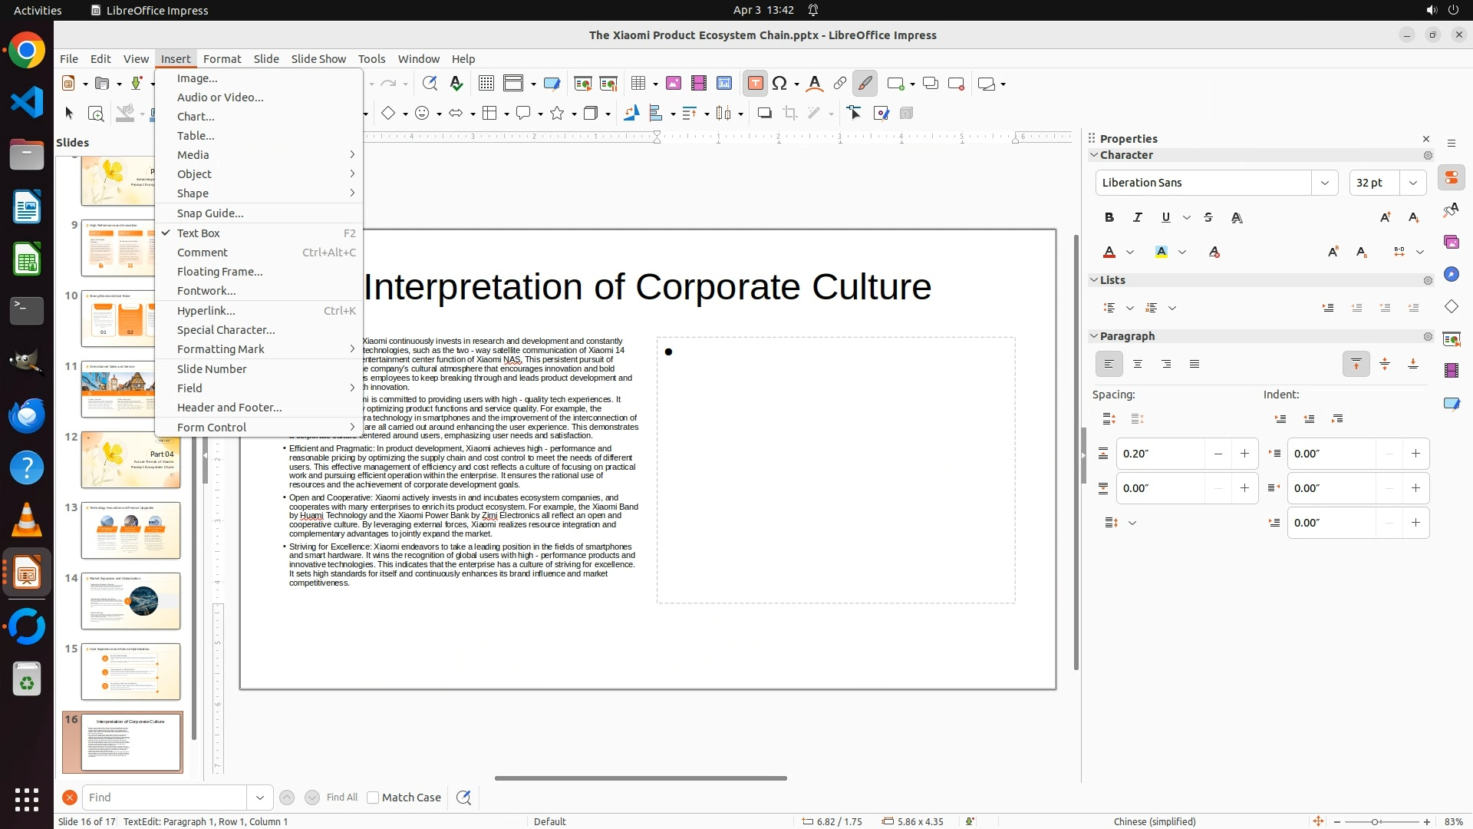Toggle the Text Box menu entry

click(199, 233)
